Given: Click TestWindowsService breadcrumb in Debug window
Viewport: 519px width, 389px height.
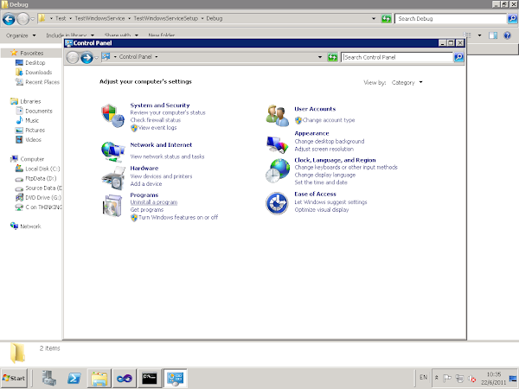Looking at the screenshot, I should pos(99,18).
